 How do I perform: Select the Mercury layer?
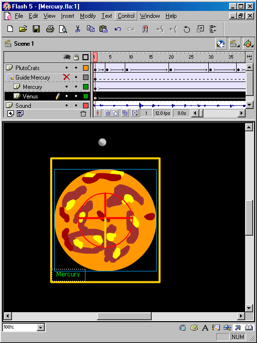32,87
